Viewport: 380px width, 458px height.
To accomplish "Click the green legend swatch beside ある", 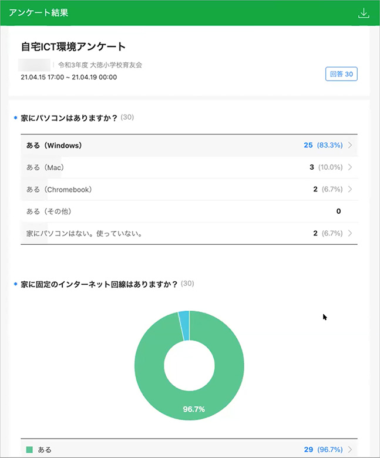I will (29, 450).
